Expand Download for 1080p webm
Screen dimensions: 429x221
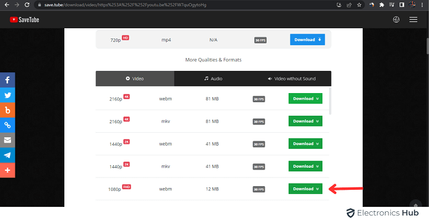point(305,189)
